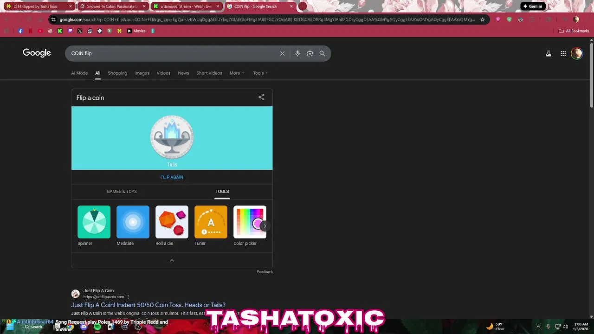
Task: Go to the Google logo homepage
Action: tap(37, 53)
